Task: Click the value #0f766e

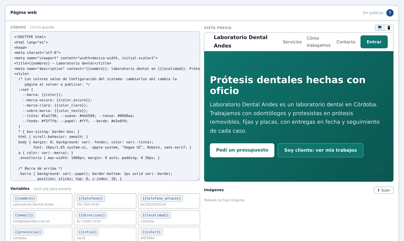Action: 147,238
